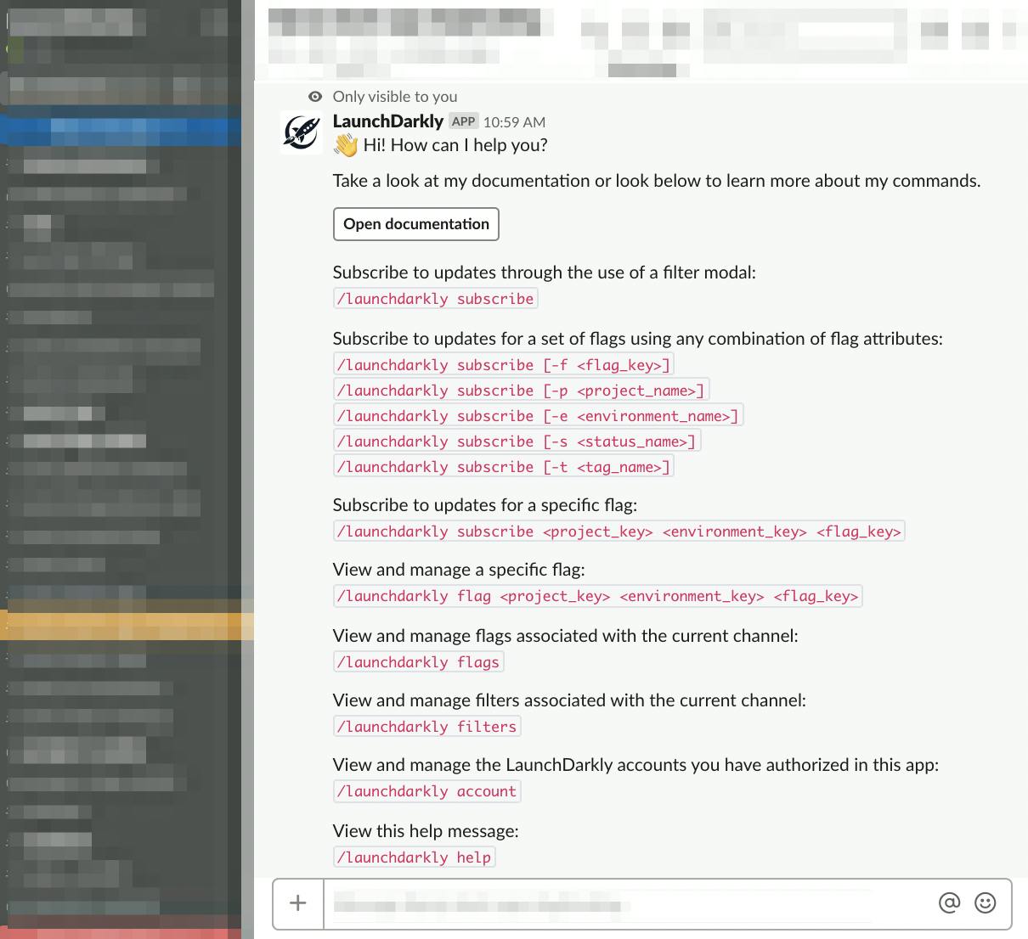Click 'Hi! How can I help you?' greeting

click(455, 145)
